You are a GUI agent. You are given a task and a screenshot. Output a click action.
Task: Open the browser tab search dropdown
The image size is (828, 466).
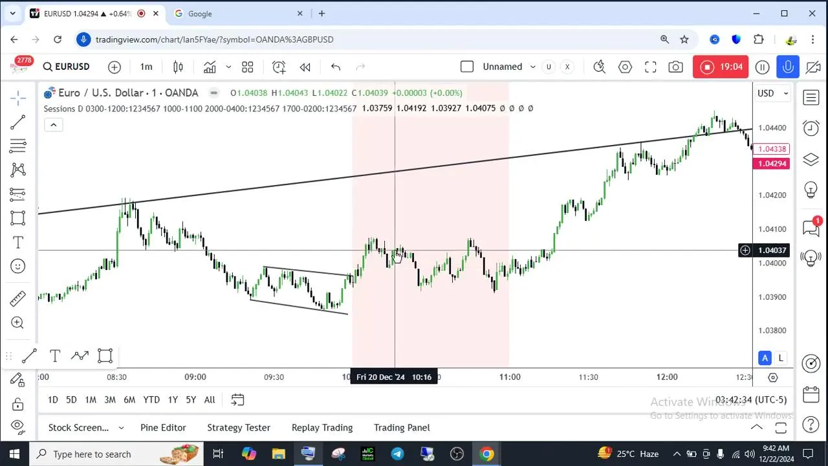12,13
